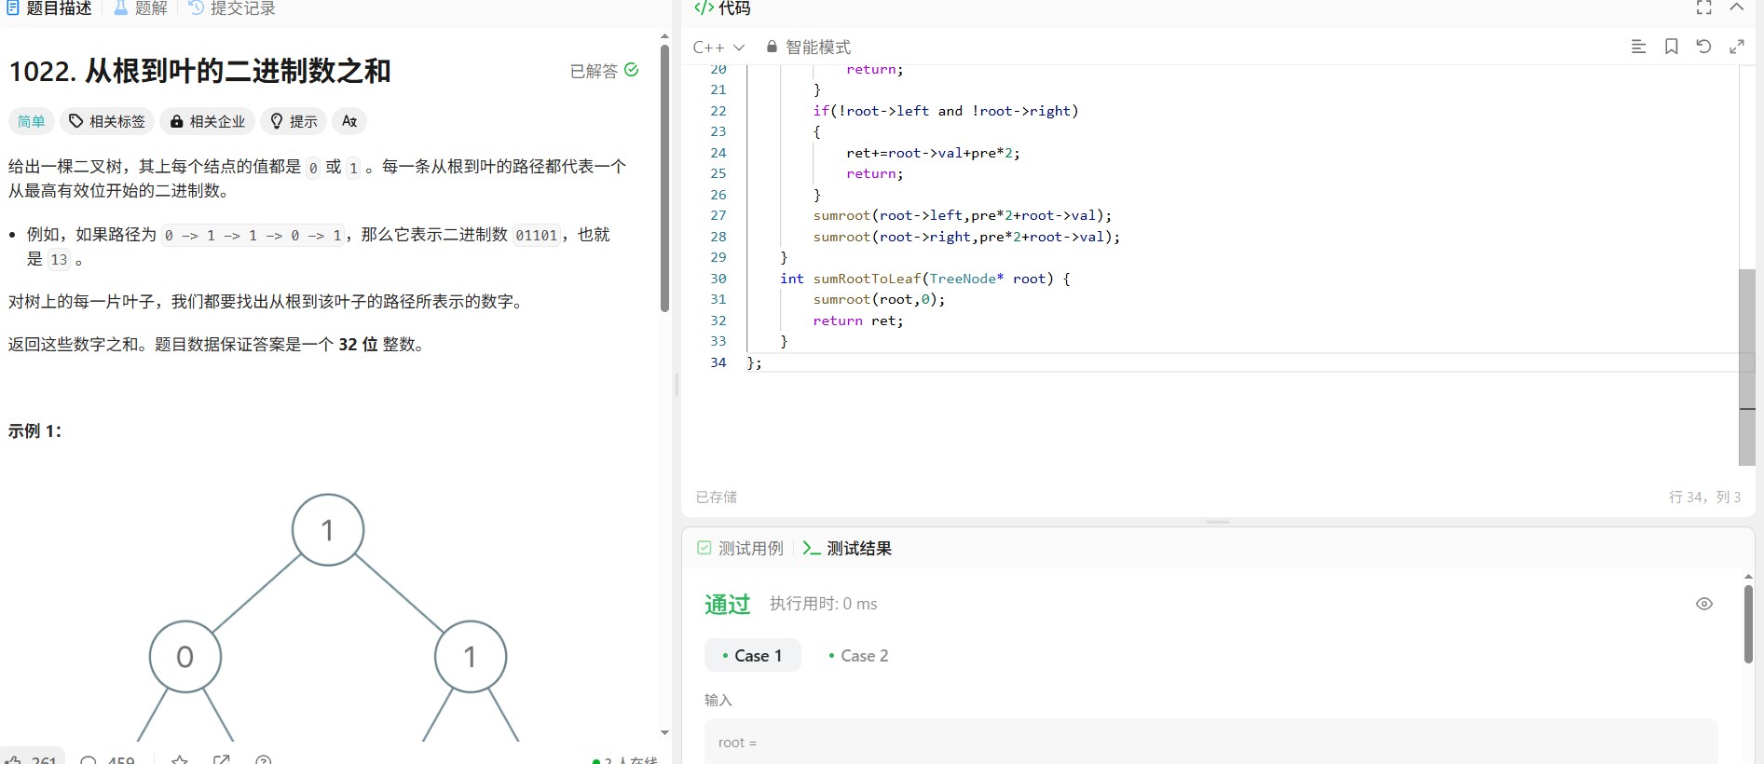The height and width of the screenshot is (764, 1764).
Task: Switch to the 题解 tab
Action: (x=140, y=8)
